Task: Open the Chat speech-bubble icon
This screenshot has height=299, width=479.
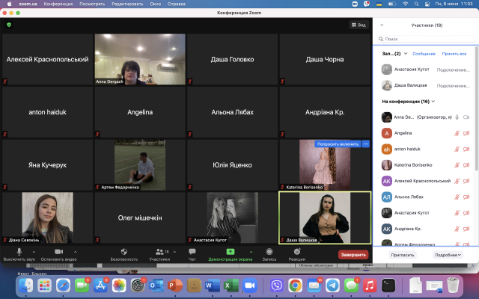Action: 192,252
